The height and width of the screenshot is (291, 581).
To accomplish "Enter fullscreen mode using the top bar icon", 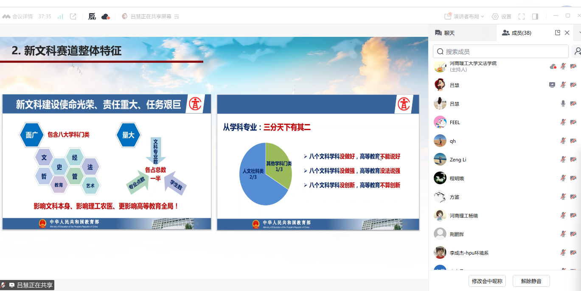I will (x=522, y=17).
